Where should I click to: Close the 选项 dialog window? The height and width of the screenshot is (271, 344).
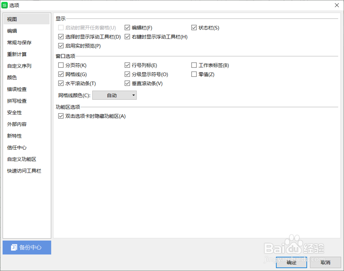click(x=337, y=5)
